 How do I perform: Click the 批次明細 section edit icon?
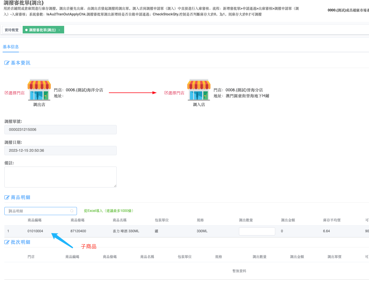point(7,242)
